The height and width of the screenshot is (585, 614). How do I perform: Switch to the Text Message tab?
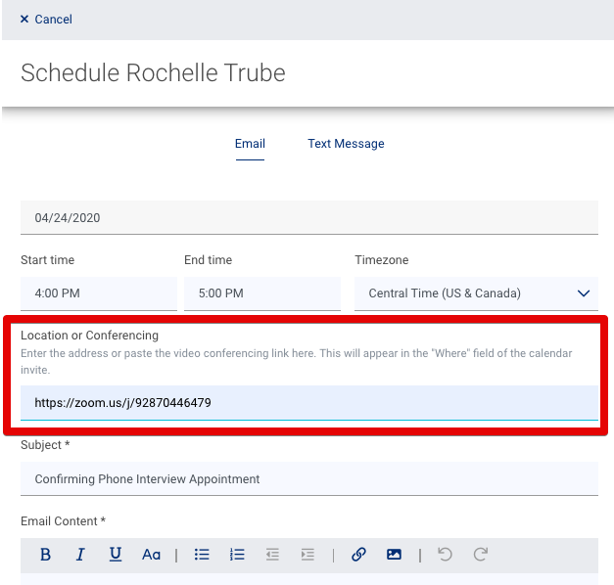tap(346, 144)
